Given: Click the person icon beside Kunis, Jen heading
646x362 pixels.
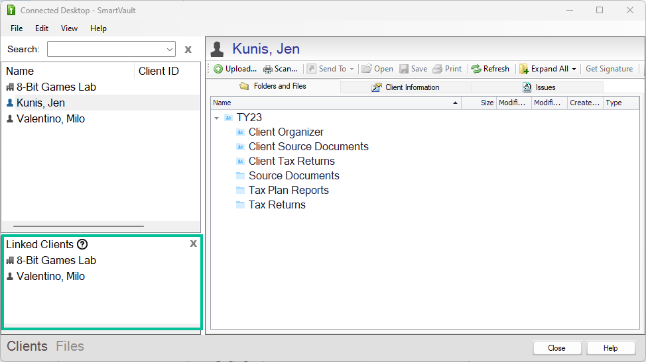Looking at the screenshot, I should (217, 50).
